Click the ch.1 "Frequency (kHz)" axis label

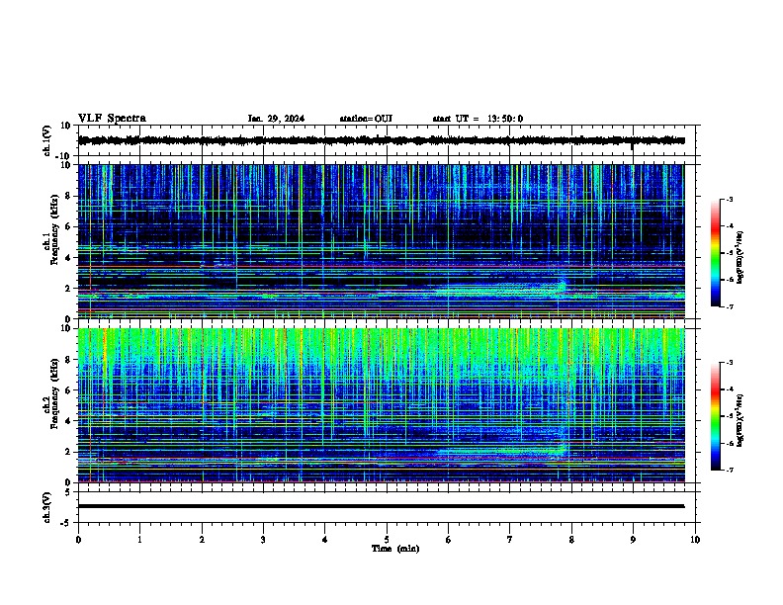tap(54, 230)
